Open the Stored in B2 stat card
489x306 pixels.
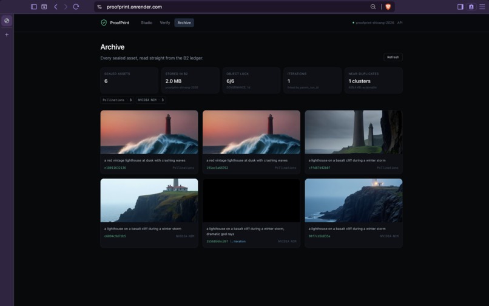191,80
